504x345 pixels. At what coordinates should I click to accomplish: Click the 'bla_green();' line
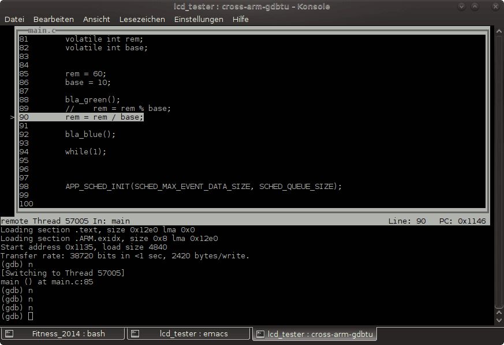tap(92, 100)
